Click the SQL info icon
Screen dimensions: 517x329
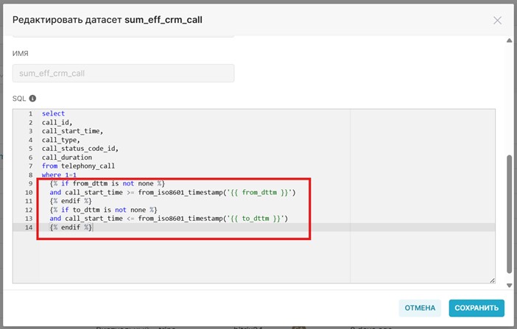(32, 98)
